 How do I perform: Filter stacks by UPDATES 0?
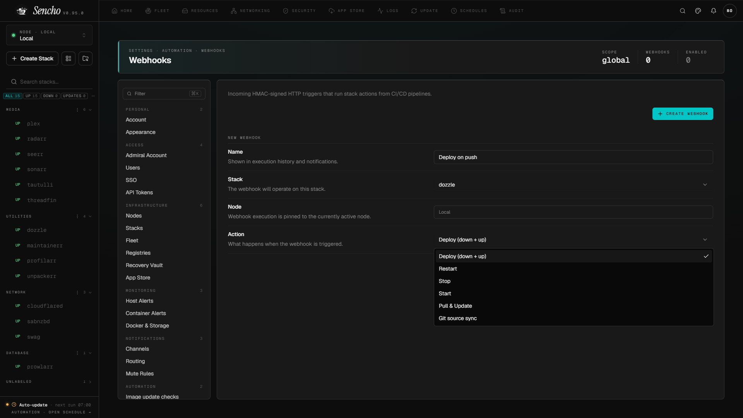74,96
